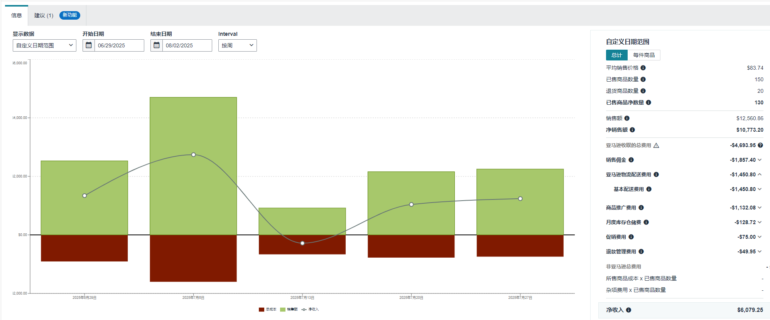770x320 pixels.
Task: Expand the 销售佣金 fee row
Action: pos(759,160)
